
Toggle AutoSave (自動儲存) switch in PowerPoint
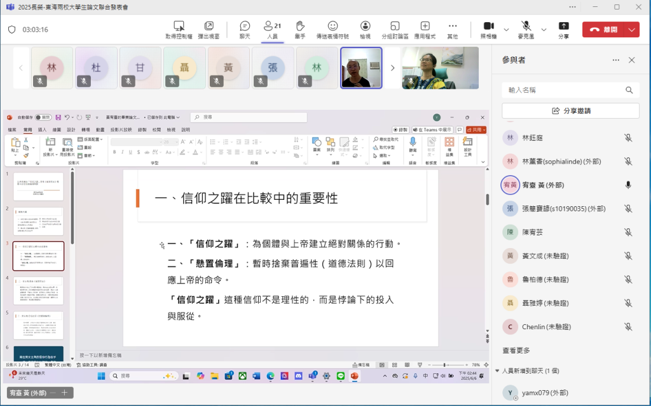pyautogui.click(x=43, y=117)
